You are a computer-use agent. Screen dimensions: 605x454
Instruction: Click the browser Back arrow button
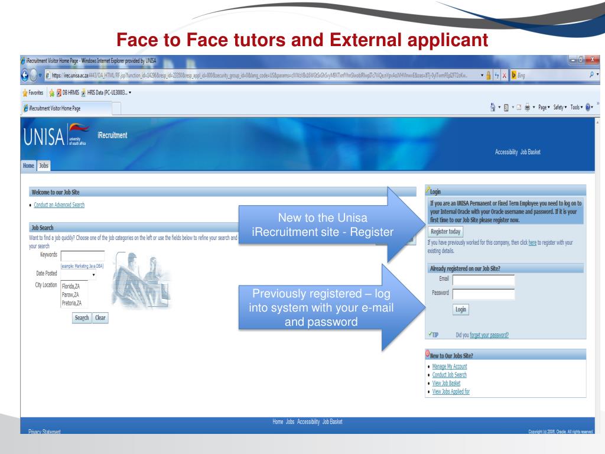(25, 75)
